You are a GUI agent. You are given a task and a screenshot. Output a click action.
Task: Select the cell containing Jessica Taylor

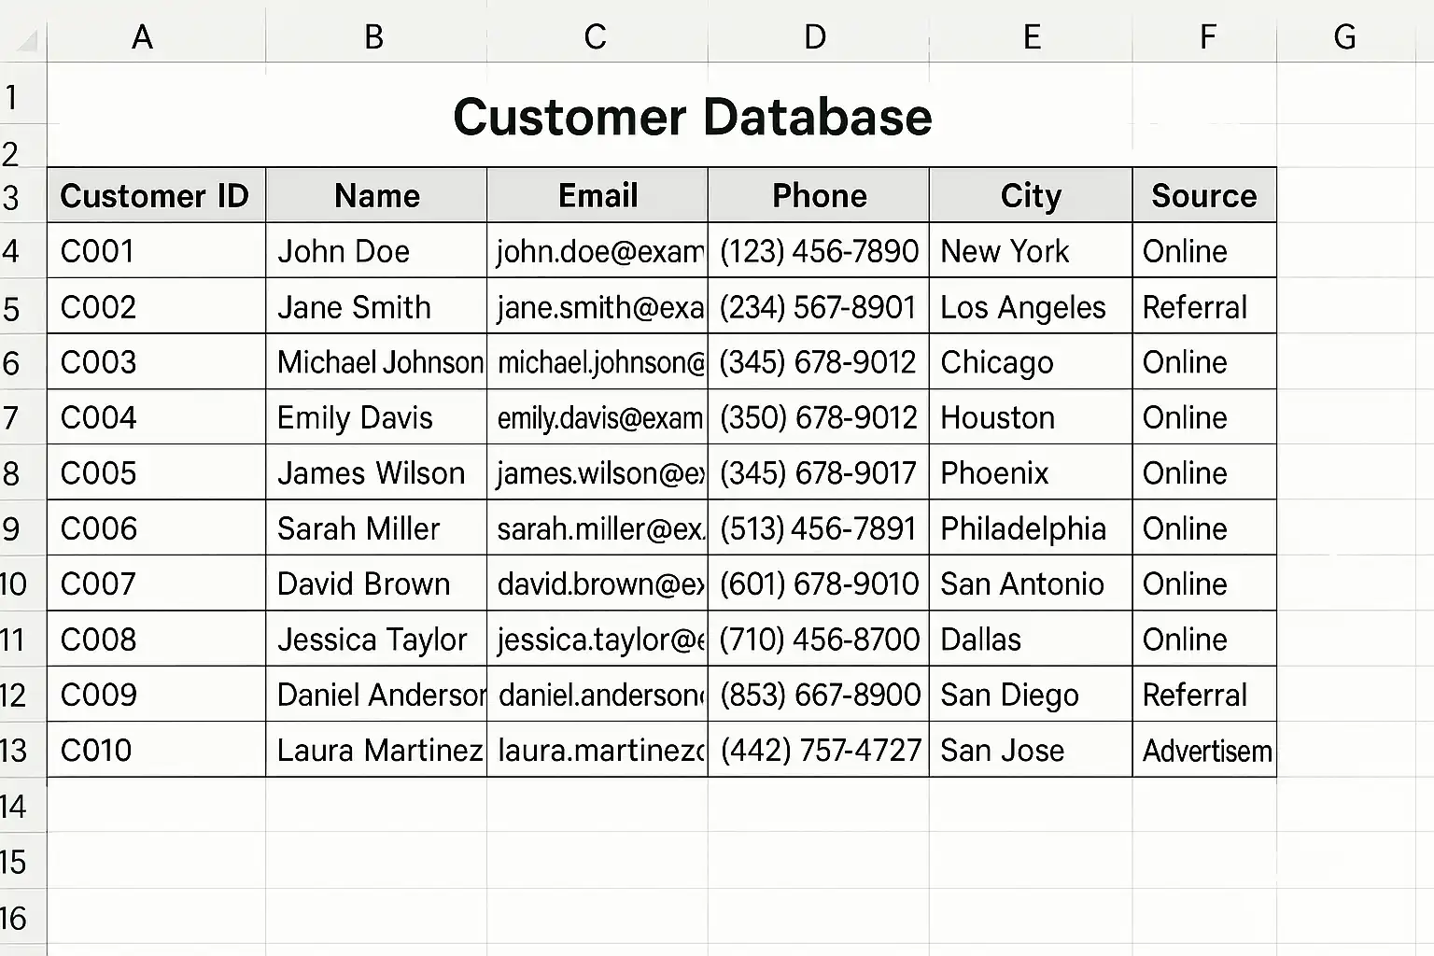tap(376, 639)
